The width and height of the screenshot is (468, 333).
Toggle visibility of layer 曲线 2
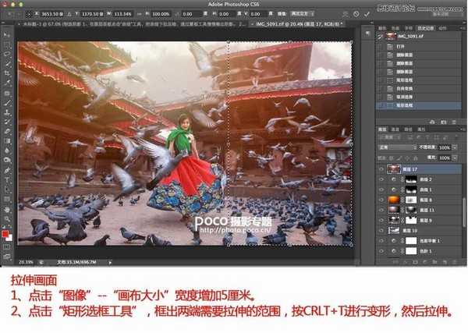(381, 179)
